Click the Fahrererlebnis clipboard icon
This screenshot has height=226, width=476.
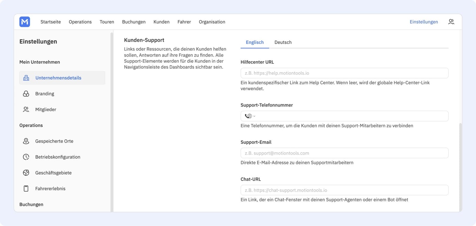(x=26, y=189)
